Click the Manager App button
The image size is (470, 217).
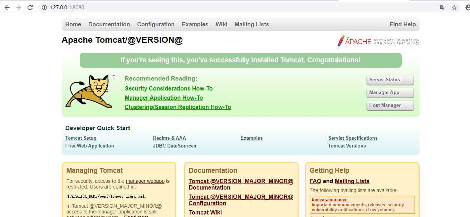pos(390,93)
